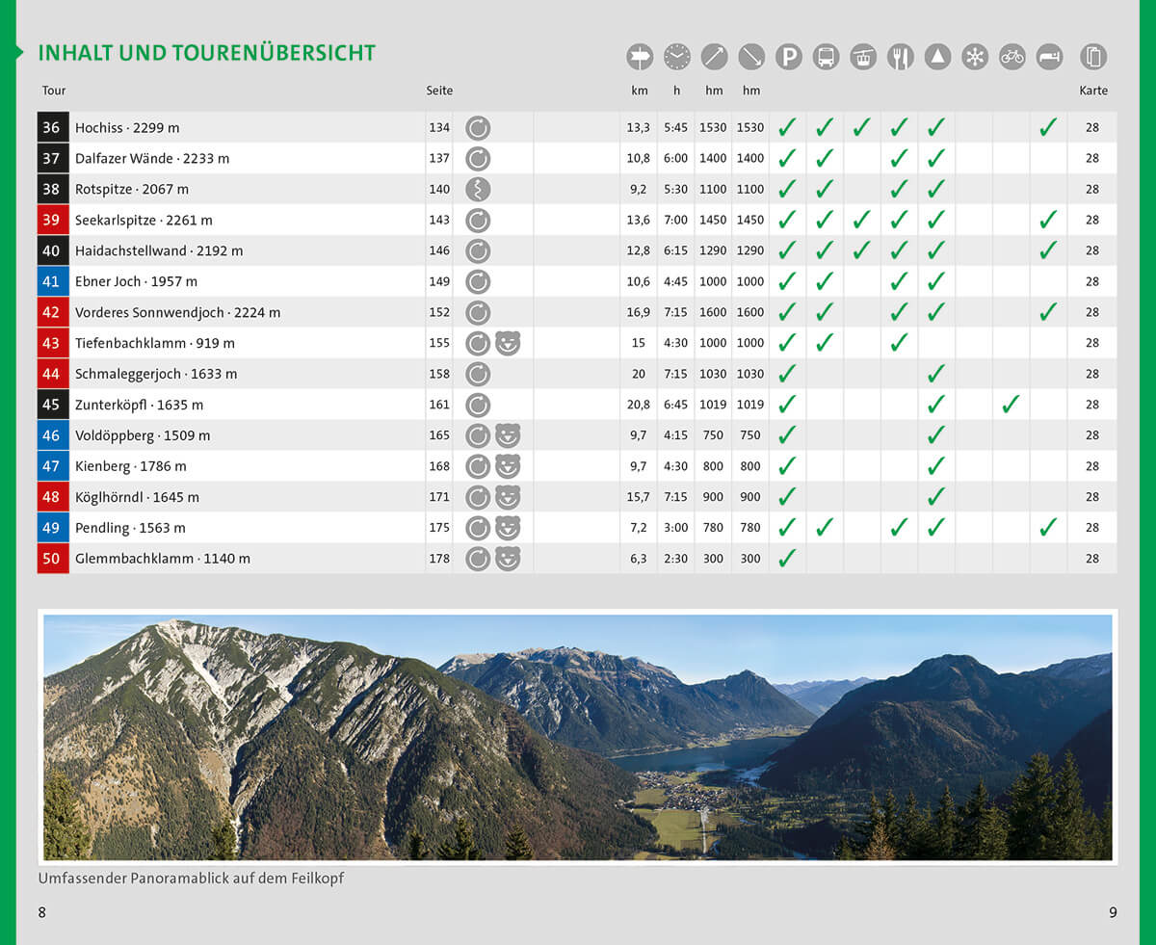Click the caption 'Umfassender Panoramablick auf dem Feilkopf'
Screen dimensions: 1156x945
pyautogui.click(x=191, y=879)
